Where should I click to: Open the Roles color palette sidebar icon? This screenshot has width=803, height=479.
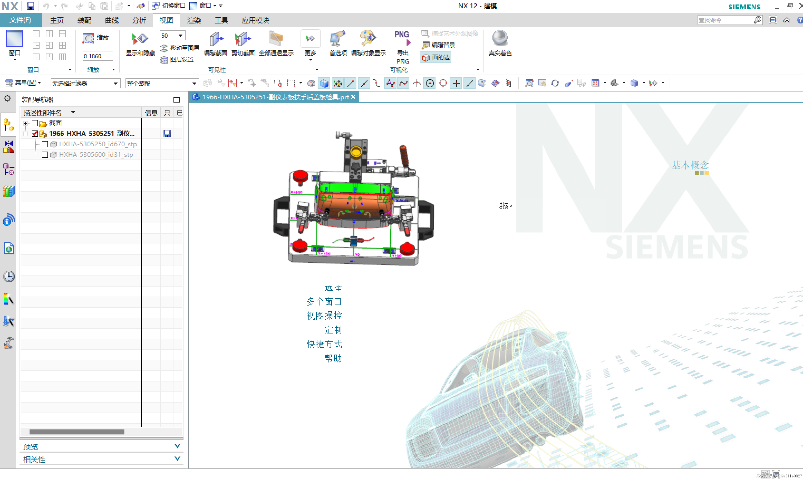9,299
